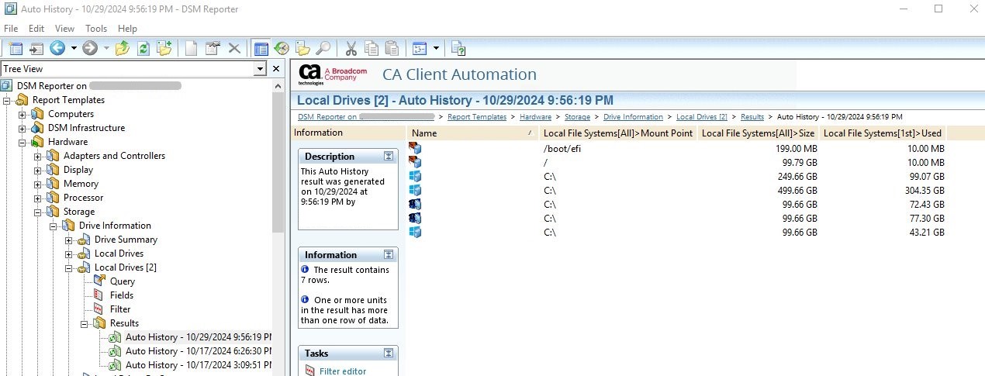
Task: Sort by Local File Systems[All]>Size header
Action: [759, 133]
